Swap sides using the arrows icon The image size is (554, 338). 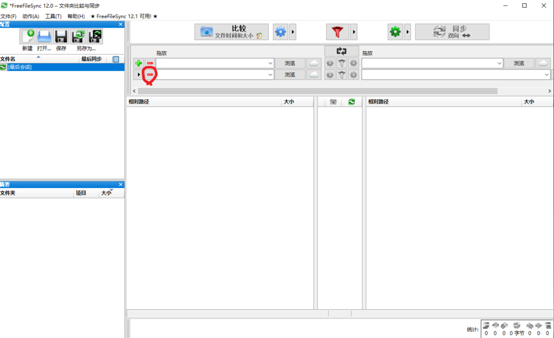point(341,51)
